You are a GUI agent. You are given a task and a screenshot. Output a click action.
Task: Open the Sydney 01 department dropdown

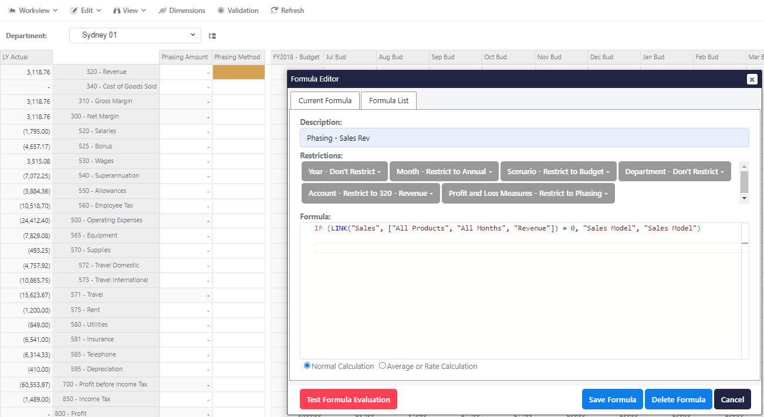pos(135,35)
